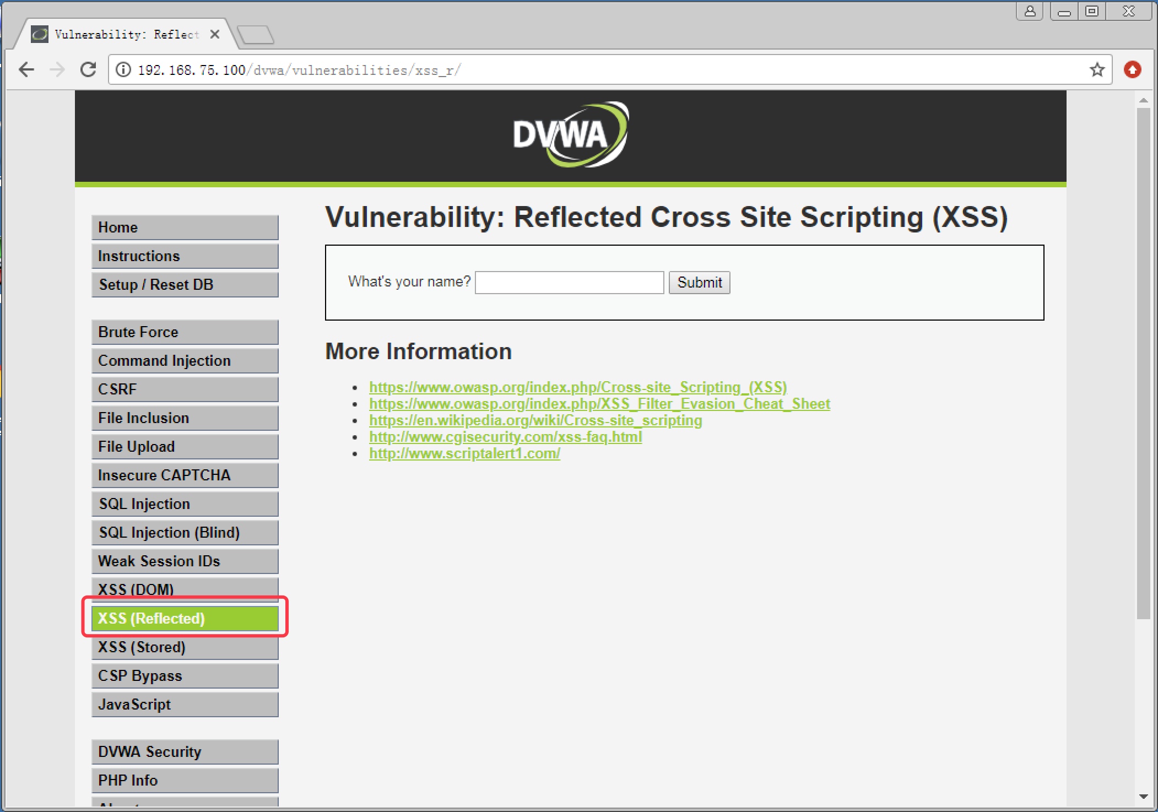Submit the name input form
This screenshot has height=812, width=1158.
[700, 283]
